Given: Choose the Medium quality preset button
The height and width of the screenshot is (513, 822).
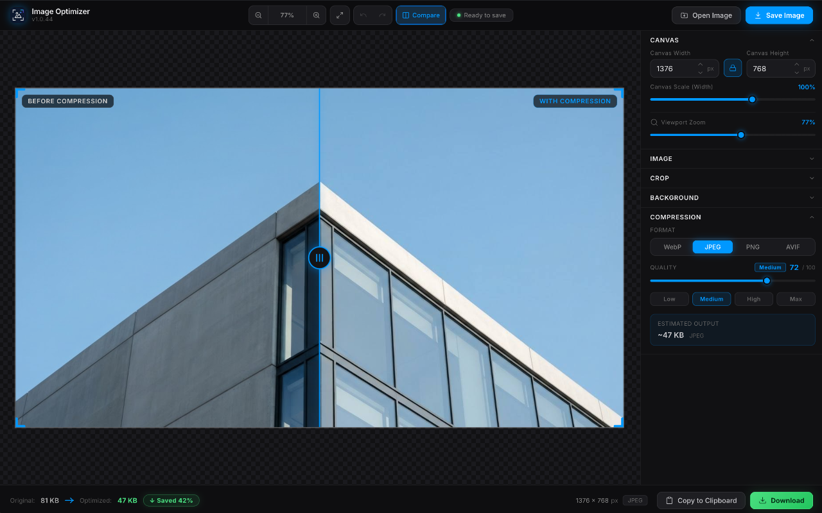Looking at the screenshot, I should click(712, 299).
